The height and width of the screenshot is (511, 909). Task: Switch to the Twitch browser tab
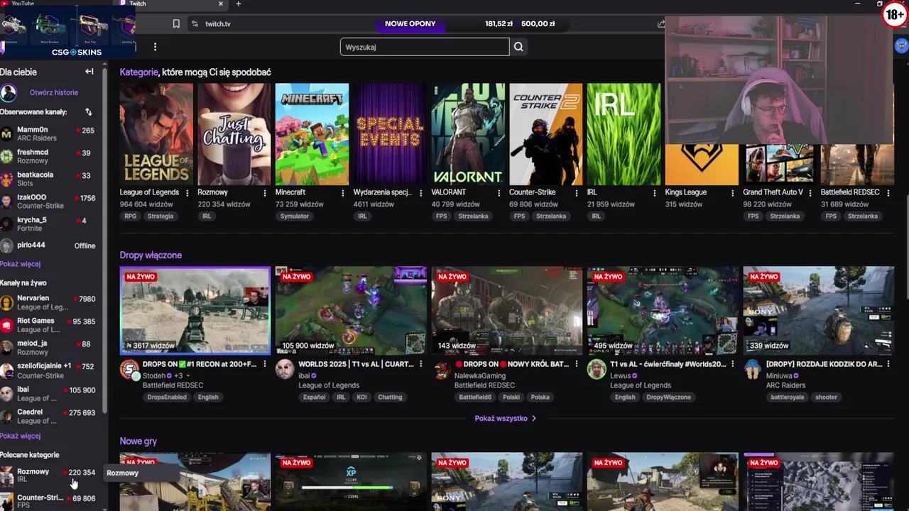pyautogui.click(x=170, y=4)
